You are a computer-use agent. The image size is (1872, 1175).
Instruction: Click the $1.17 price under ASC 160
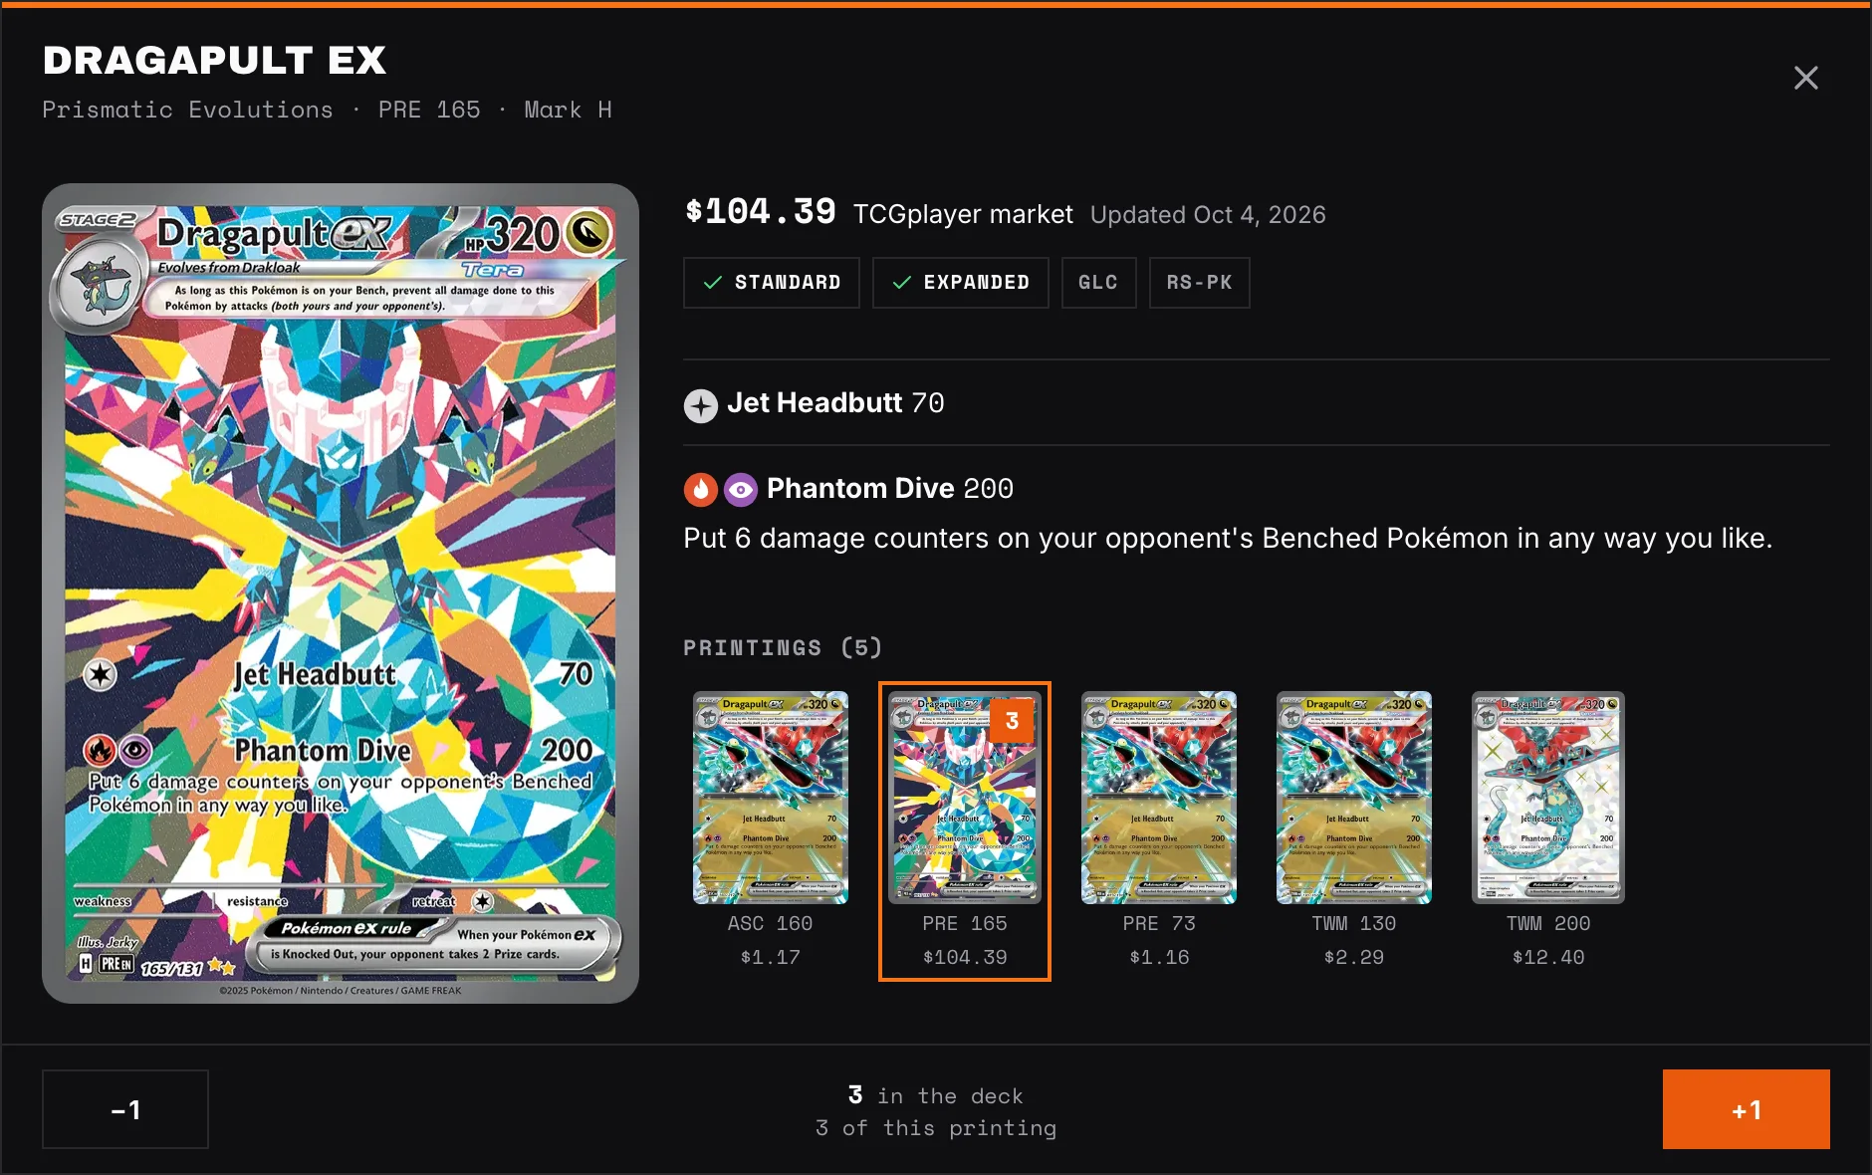click(771, 957)
